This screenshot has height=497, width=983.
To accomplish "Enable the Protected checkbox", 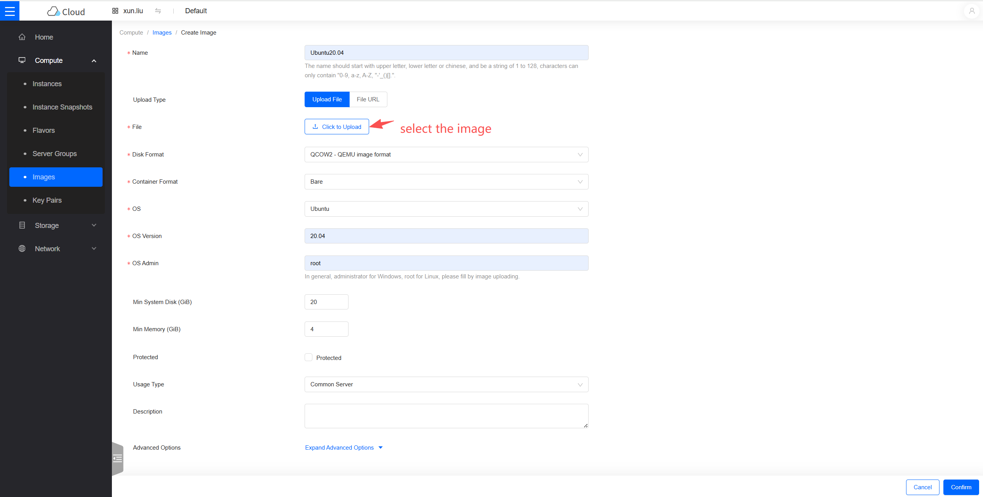I will pos(308,357).
